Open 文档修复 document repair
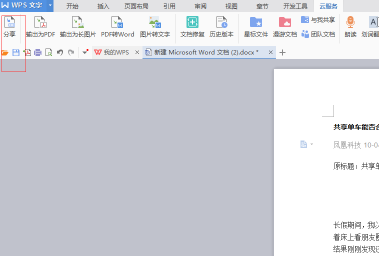This screenshot has height=256, width=379. 192,26
